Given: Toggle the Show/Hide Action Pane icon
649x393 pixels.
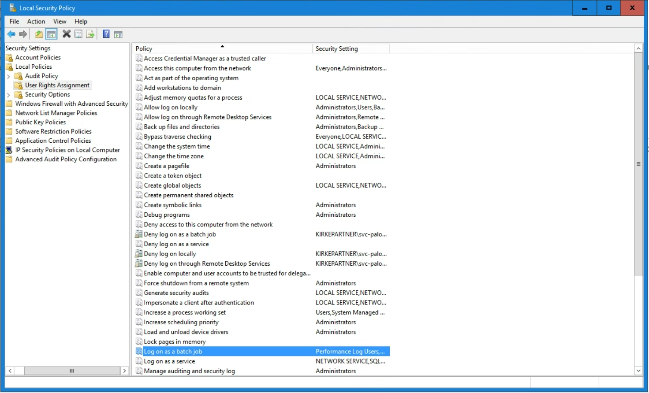Looking at the screenshot, I should (118, 34).
